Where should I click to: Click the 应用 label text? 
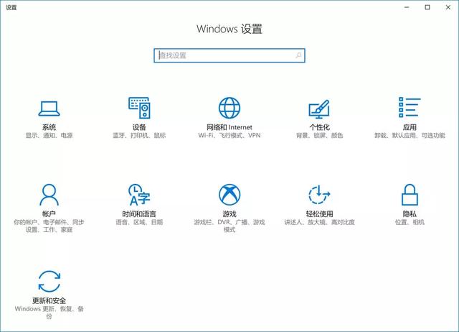(410, 127)
